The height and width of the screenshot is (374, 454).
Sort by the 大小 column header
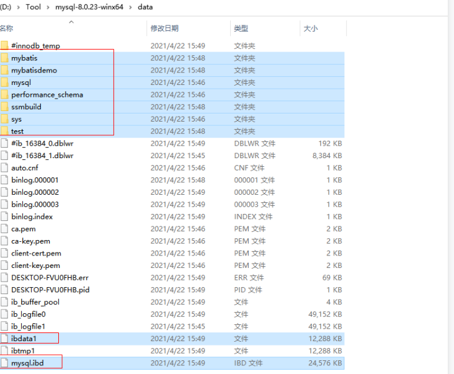click(310, 29)
